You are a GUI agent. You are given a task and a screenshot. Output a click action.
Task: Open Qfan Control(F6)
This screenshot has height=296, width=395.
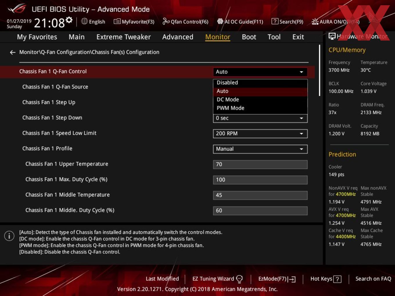click(x=185, y=21)
